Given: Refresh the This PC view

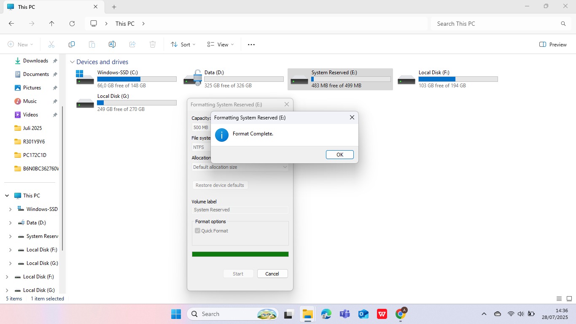Looking at the screenshot, I should tap(72, 24).
